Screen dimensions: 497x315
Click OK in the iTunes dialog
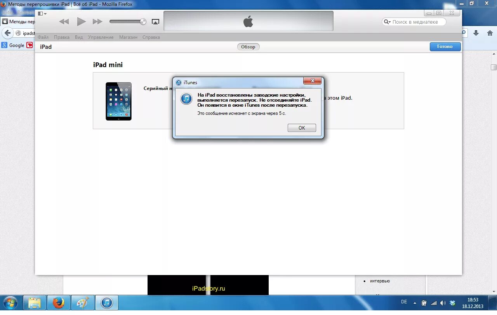coord(302,128)
